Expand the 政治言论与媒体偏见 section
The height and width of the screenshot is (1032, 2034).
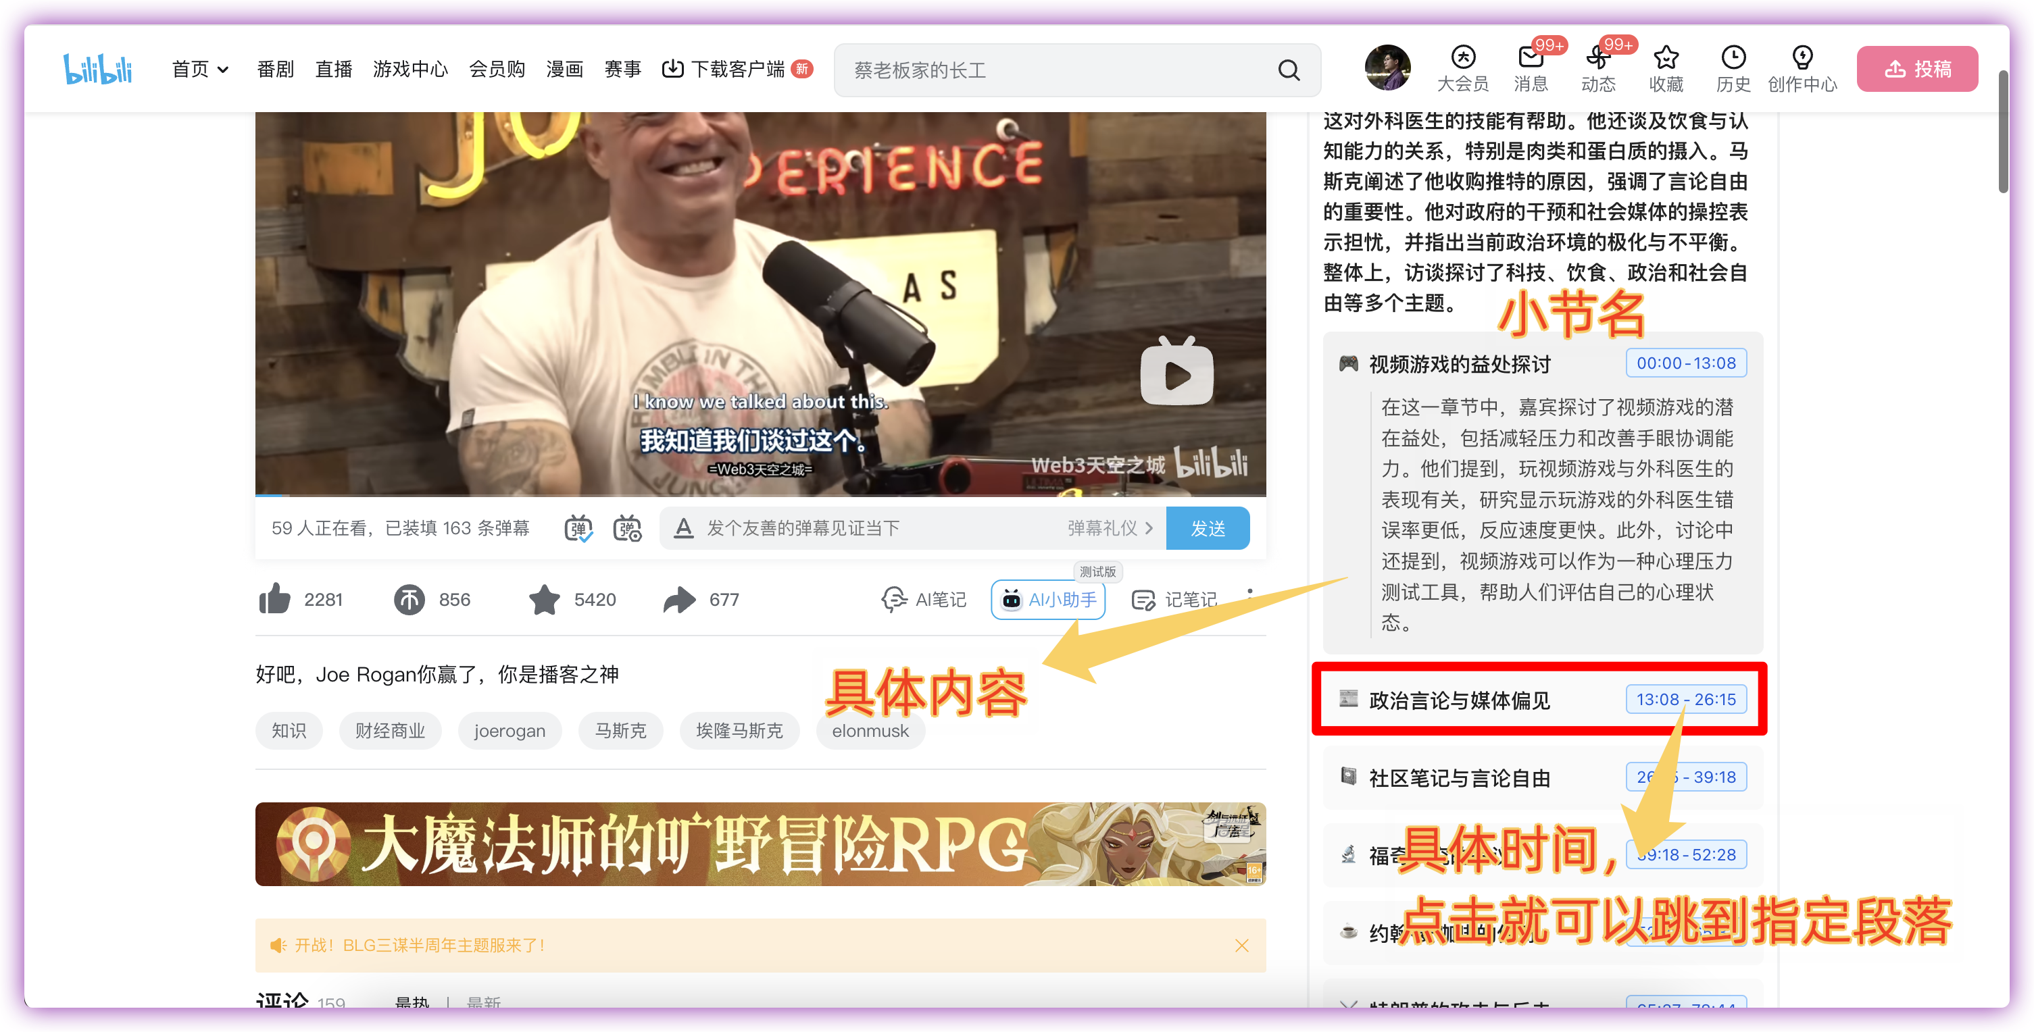(1460, 700)
